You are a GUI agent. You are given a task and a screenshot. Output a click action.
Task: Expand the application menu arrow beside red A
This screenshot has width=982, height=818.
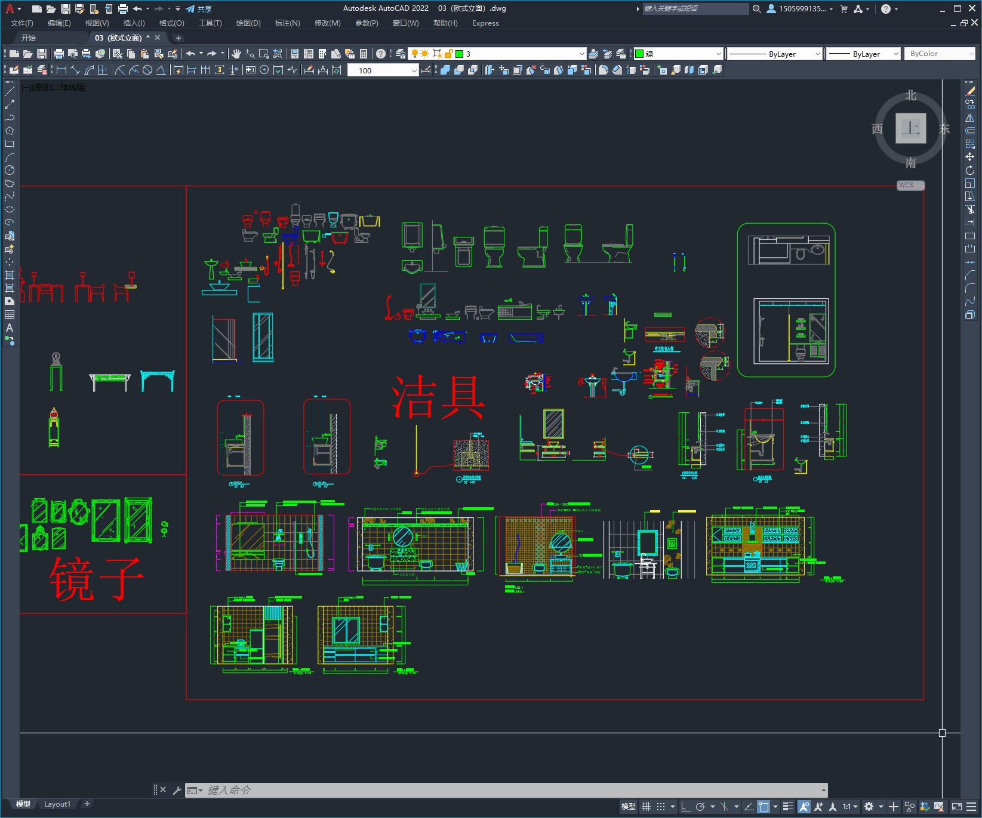[x=20, y=9]
